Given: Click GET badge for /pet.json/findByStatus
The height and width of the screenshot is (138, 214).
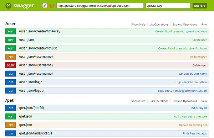Looking at the screenshot, I should [x=11, y=133].
